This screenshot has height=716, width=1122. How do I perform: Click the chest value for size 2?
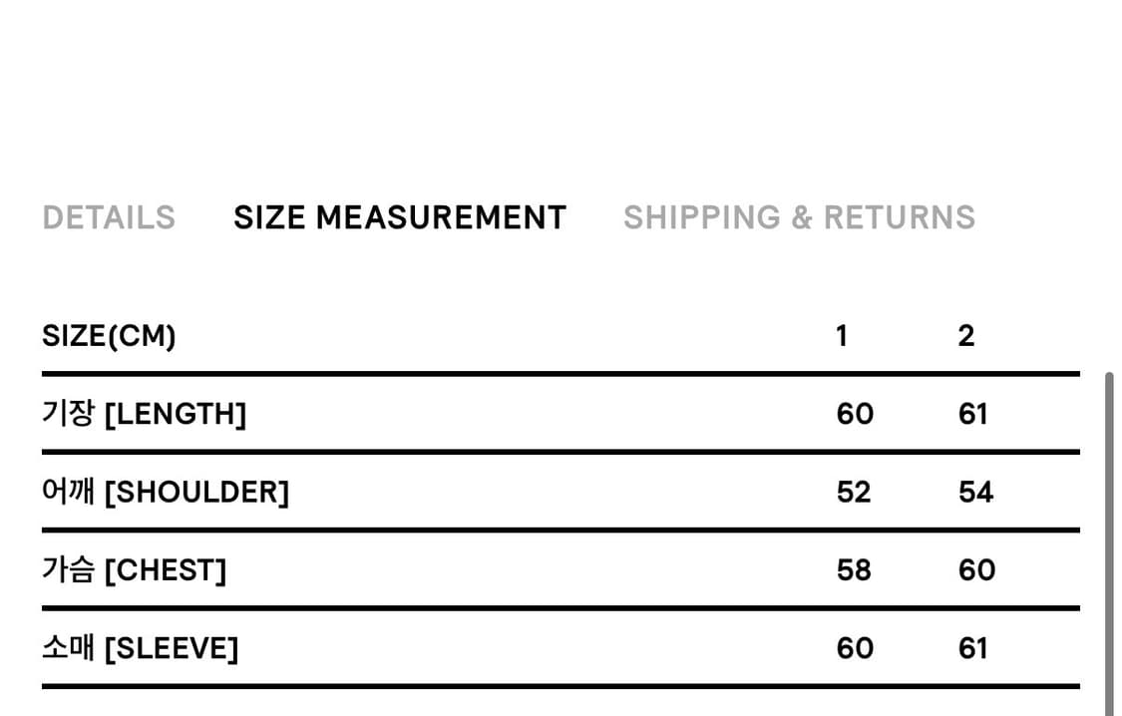click(976, 569)
